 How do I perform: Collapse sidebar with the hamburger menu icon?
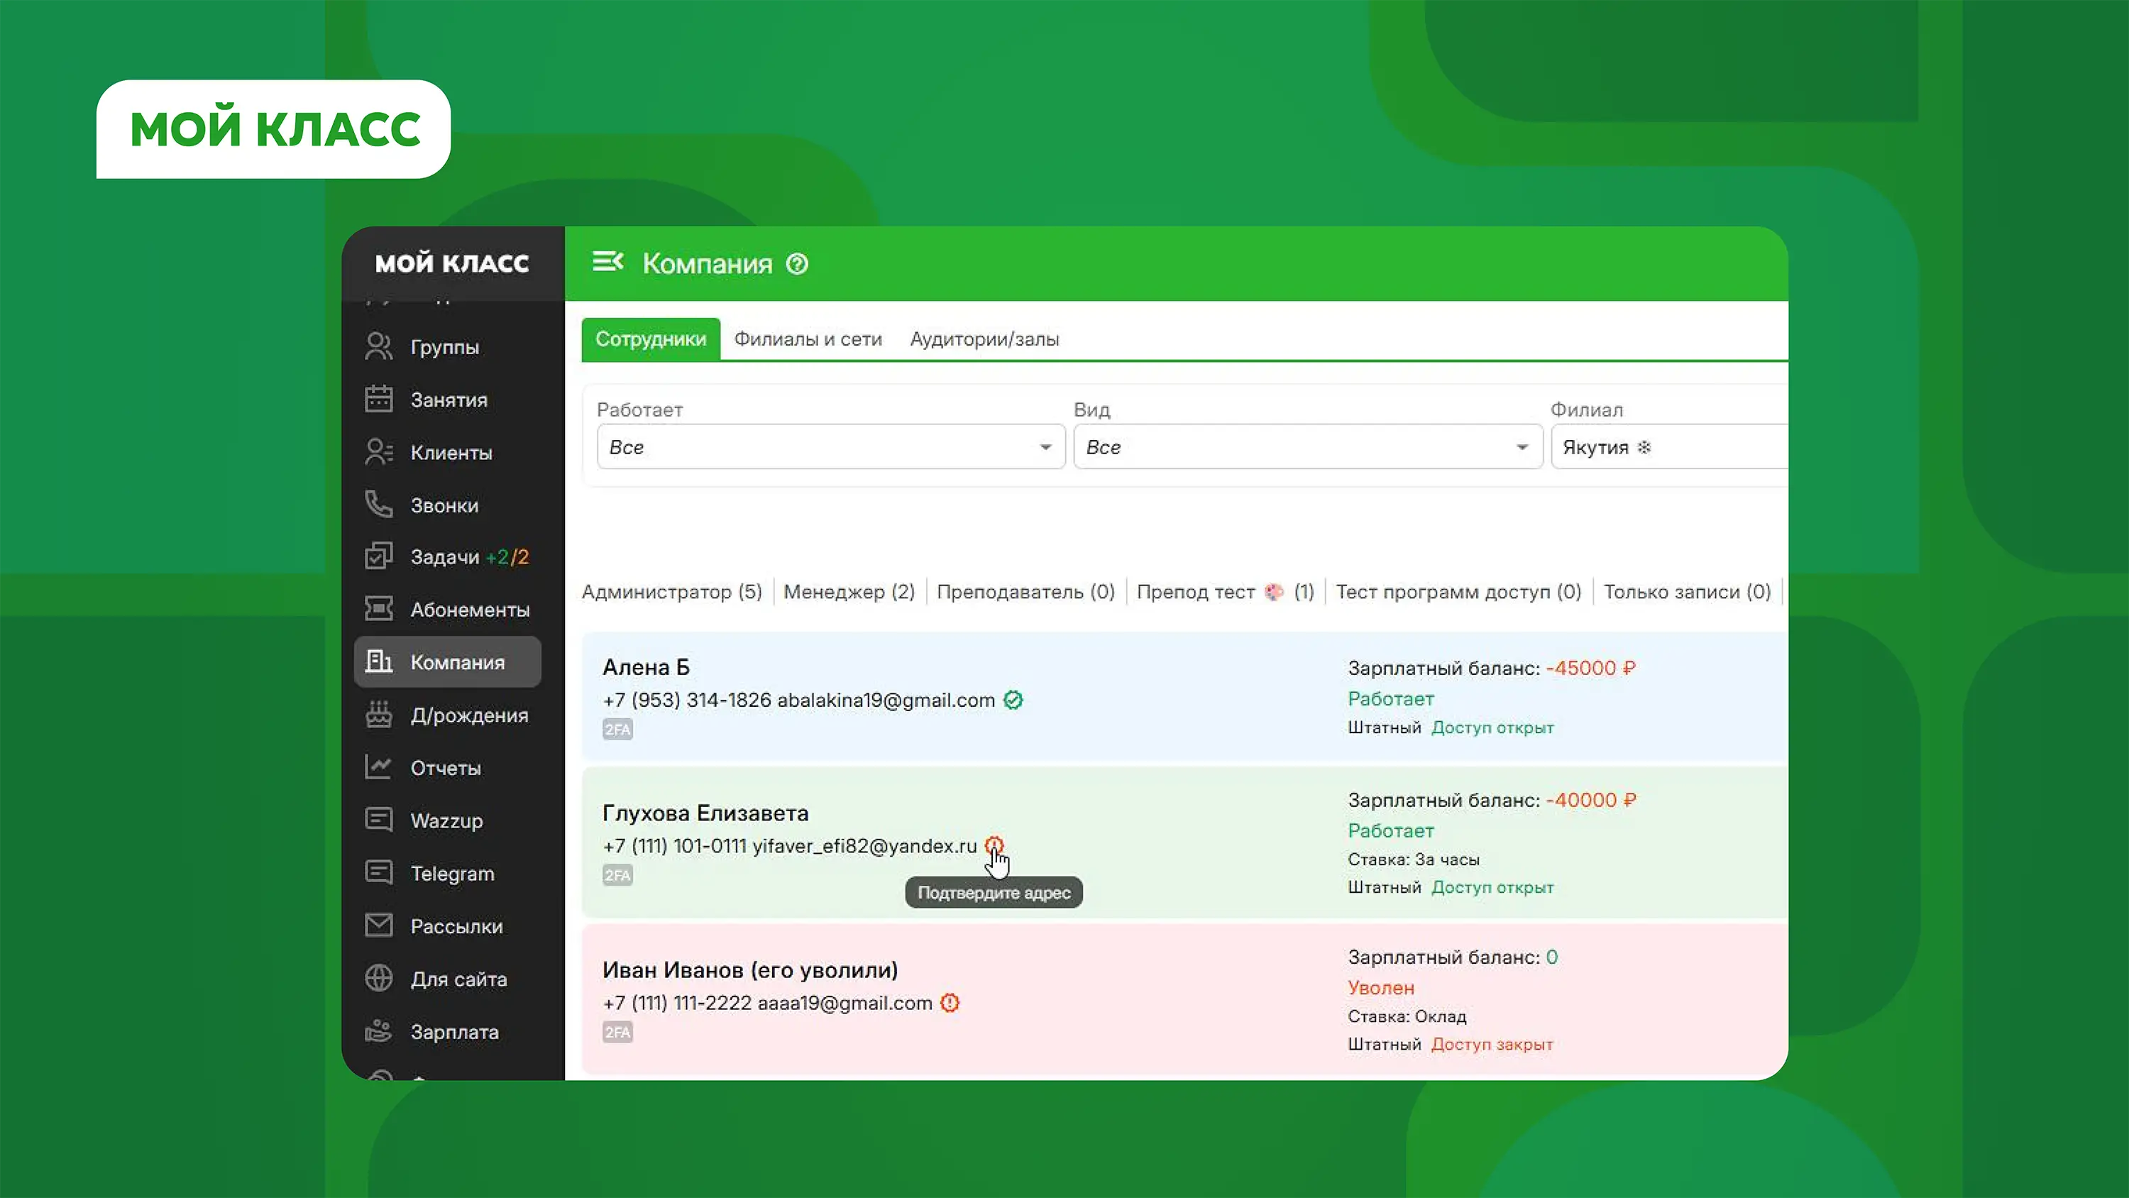pyautogui.click(x=607, y=262)
